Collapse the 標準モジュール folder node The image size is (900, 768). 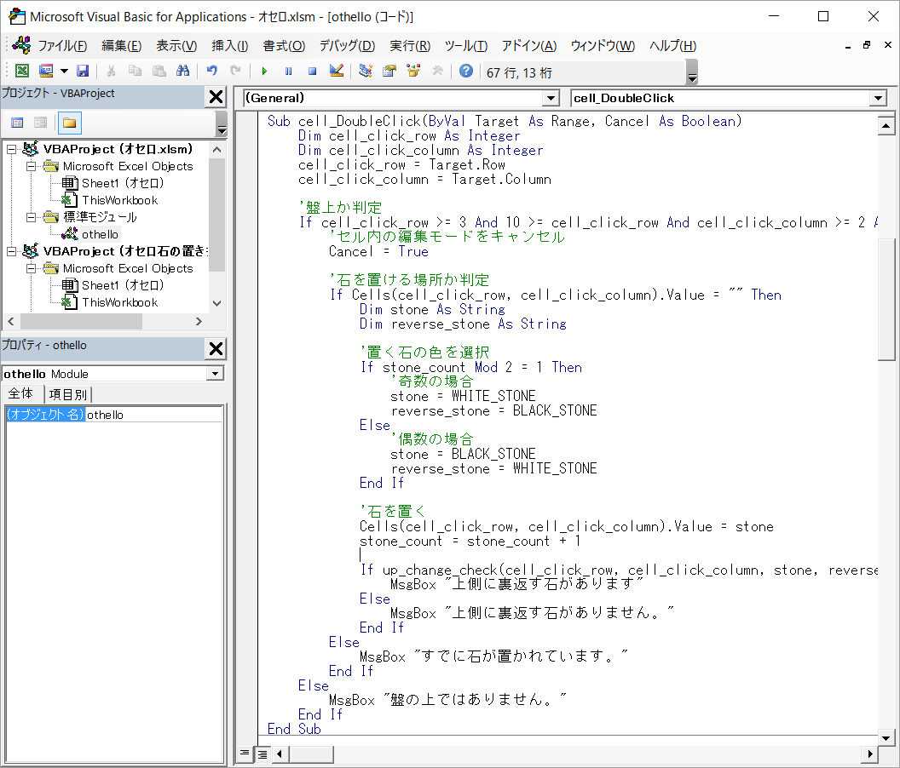click(x=31, y=217)
